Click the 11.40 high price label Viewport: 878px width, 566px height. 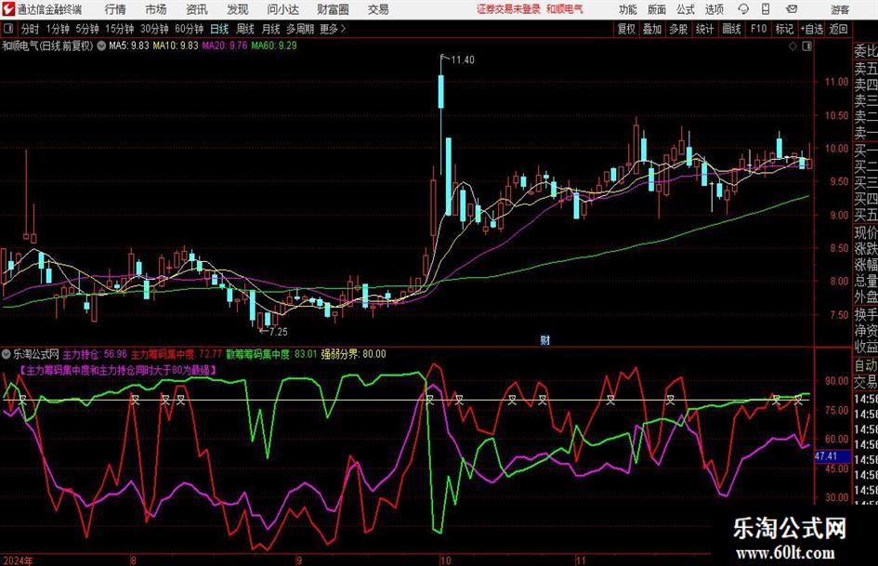pyautogui.click(x=463, y=60)
